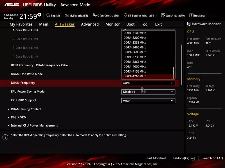Choose DDR4-3200MHz from the list
Image resolution: width=225 pixels, height=168 pixels.
147,38
